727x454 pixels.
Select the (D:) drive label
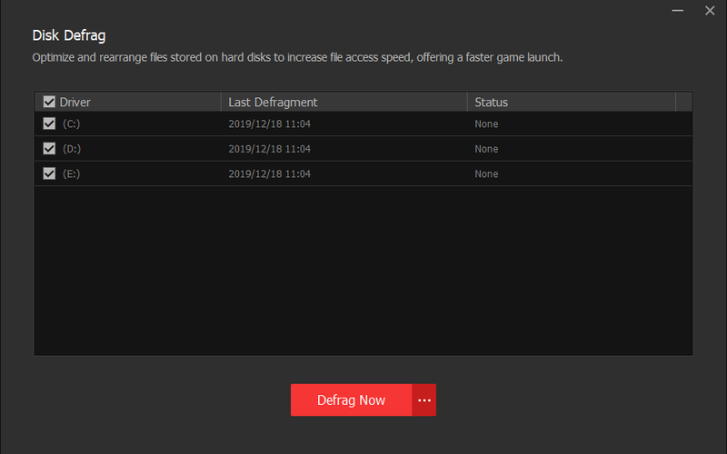click(x=72, y=149)
